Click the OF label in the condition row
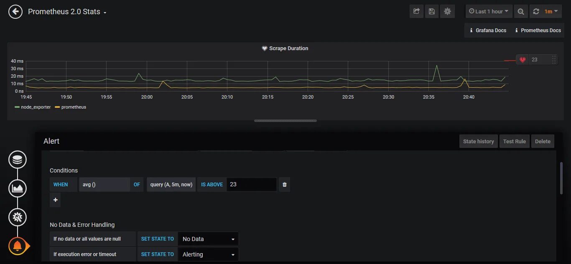Viewport: 571px width, 264px height. click(x=137, y=185)
